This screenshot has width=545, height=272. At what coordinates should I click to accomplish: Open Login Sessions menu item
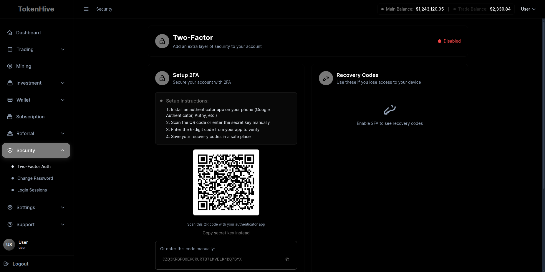tap(32, 190)
